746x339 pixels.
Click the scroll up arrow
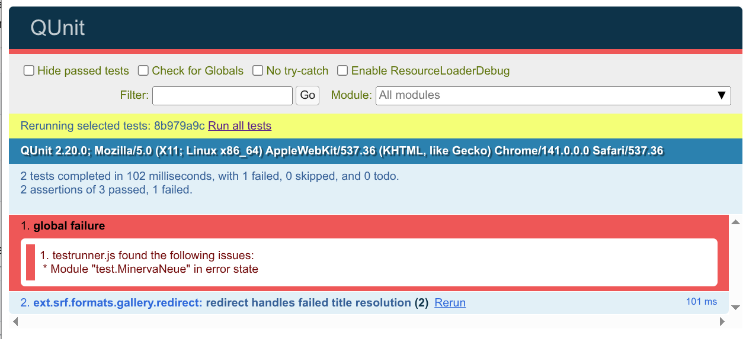coord(735,222)
